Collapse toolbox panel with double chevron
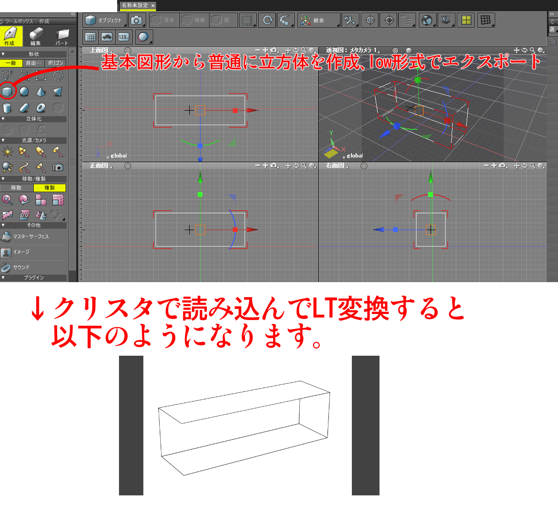This screenshot has width=558, height=516. [73, 14]
